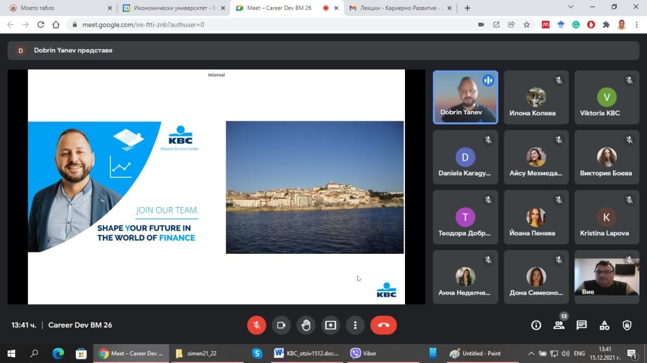This screenshot has width=647, height=363.
Task: Select Dobrin Yanev video tile
Action: tap(466, 97)
